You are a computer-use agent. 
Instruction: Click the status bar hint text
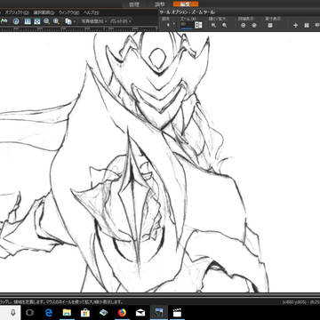click(x=61, y=302)
